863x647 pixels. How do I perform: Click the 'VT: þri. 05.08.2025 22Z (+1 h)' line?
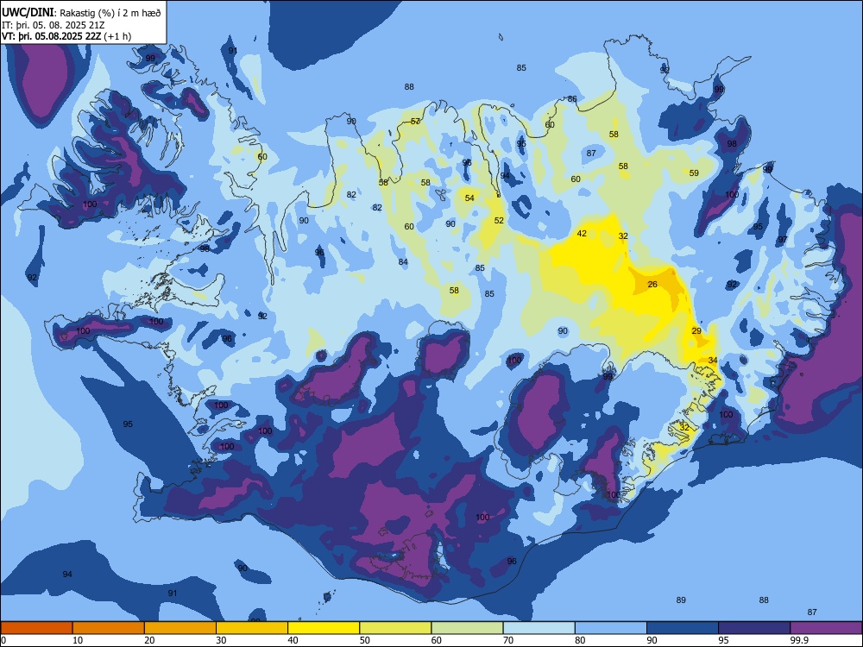(x=66, y=36)
